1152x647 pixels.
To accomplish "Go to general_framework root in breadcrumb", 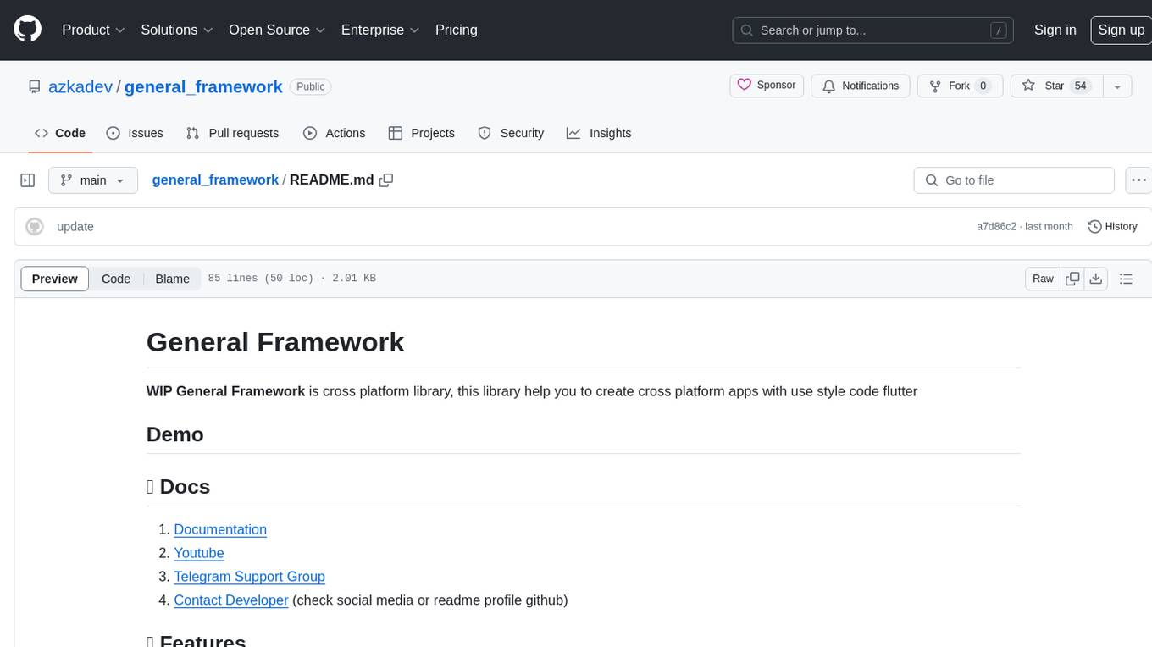I will 215,180.
